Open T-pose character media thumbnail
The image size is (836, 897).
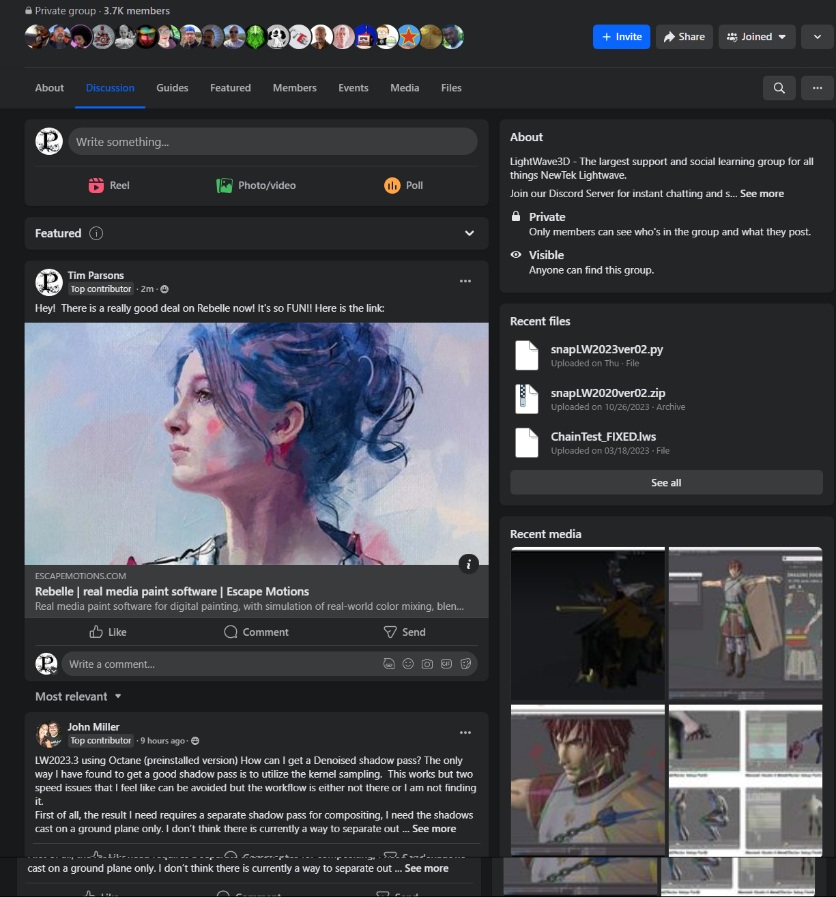click(745, 623)
